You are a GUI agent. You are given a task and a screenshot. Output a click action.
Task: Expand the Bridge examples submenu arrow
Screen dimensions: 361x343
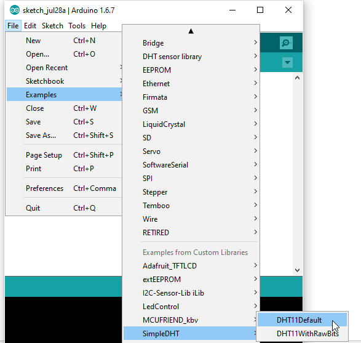(255, 42)
